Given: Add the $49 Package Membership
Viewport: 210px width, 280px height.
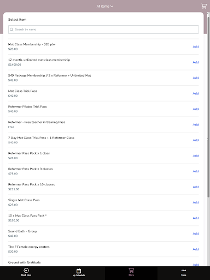Looking at the screenshot, I should pyautogui.click(x=196, y=78).
